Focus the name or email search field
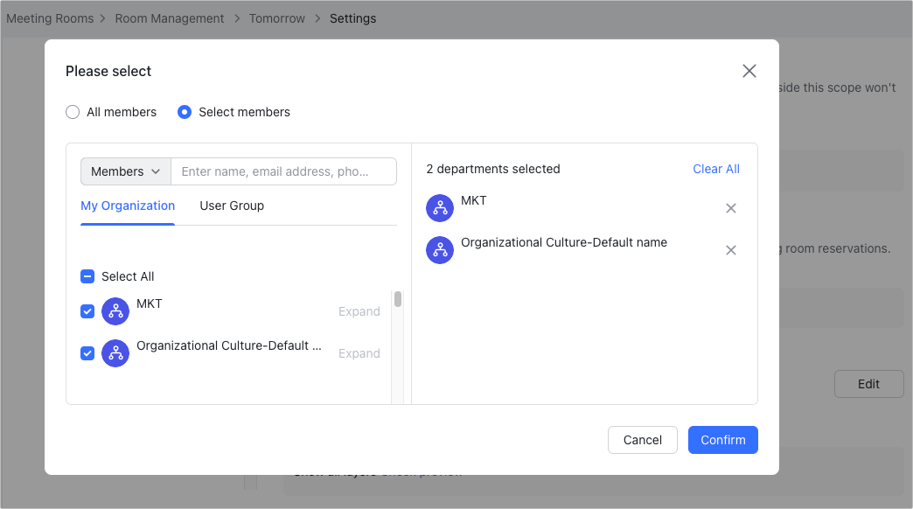Screen dimensions: 913x509 [283, 171]
